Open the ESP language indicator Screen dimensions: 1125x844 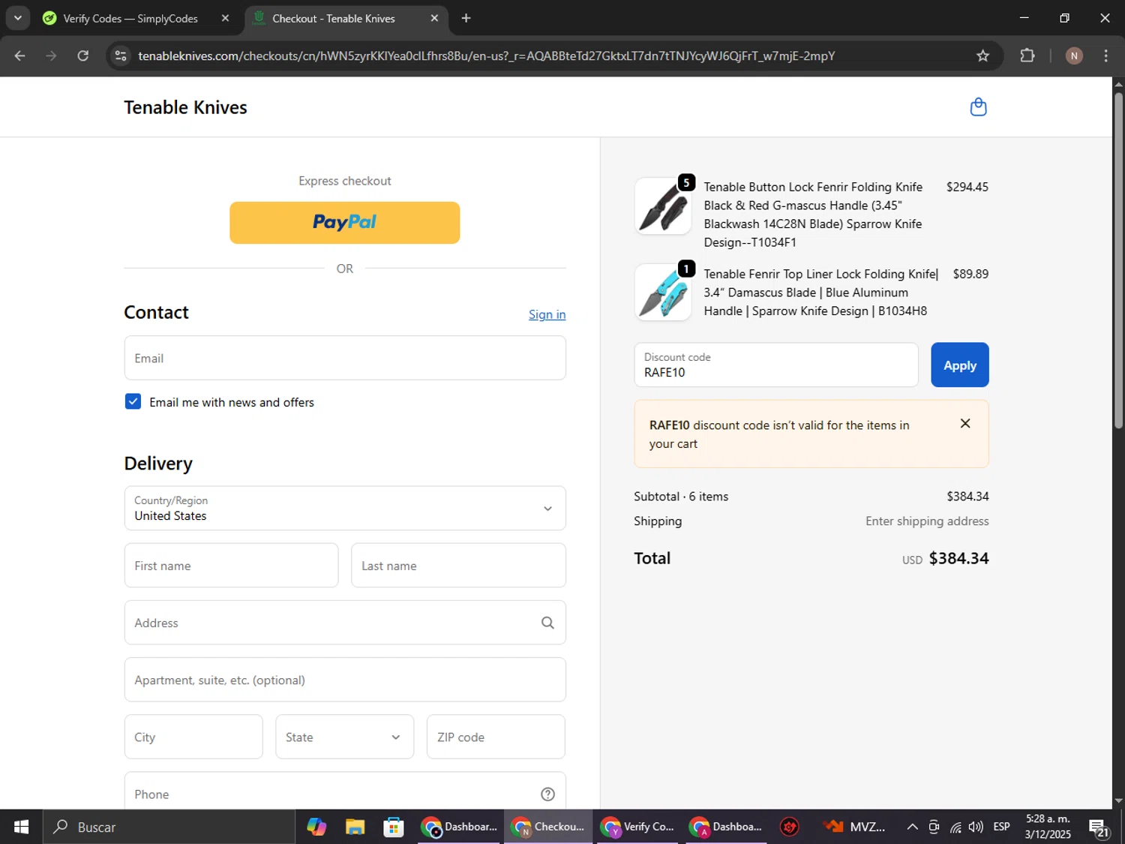point(1001,827)
